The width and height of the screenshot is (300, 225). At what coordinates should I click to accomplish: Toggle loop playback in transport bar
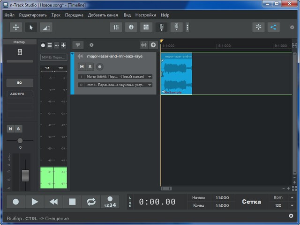(91, 202)
